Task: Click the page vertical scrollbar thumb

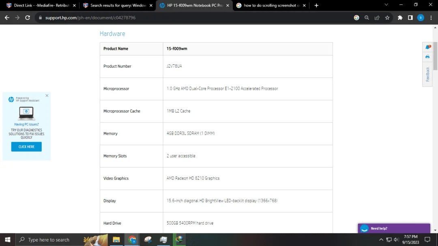Action: point(435,56)
